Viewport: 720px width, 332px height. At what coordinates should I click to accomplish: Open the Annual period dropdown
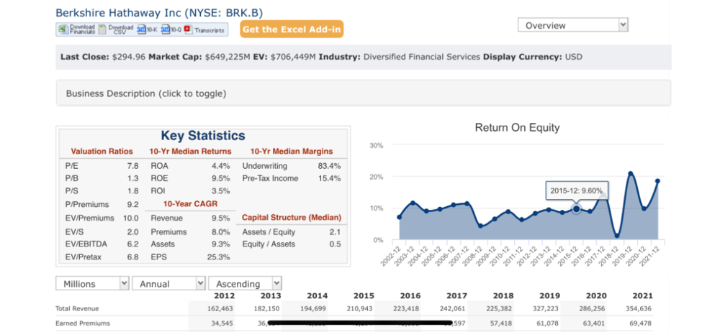pyautogui.click(x=169, y=283)
